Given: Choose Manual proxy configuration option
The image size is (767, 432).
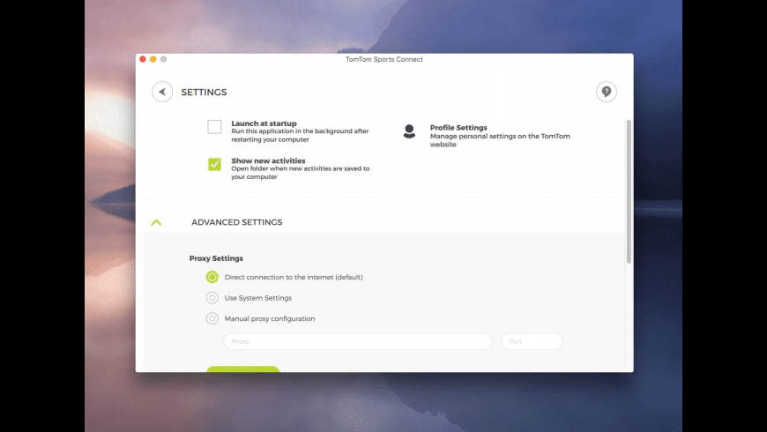Looking at the screenshot, I should [x=212, y=318].
